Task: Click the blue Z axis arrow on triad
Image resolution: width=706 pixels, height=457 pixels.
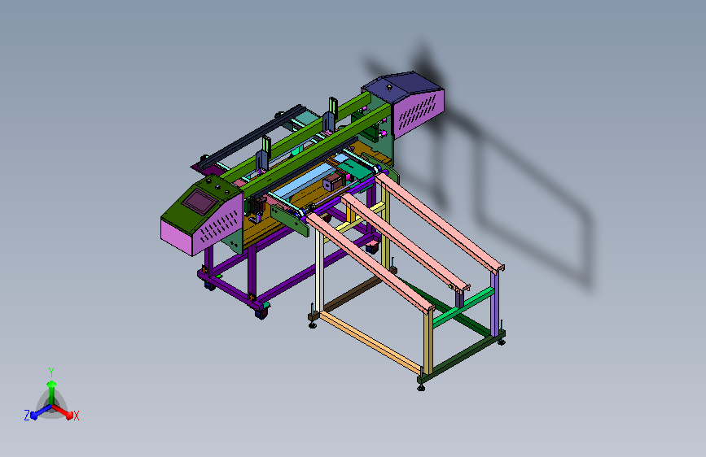Action: click(41, 411)
